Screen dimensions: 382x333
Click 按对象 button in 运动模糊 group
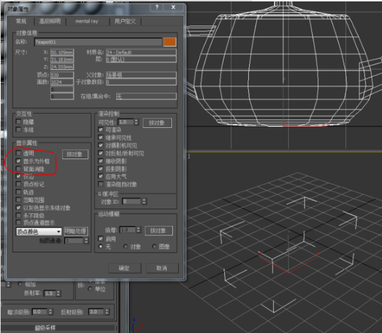(x=158, y=230)
